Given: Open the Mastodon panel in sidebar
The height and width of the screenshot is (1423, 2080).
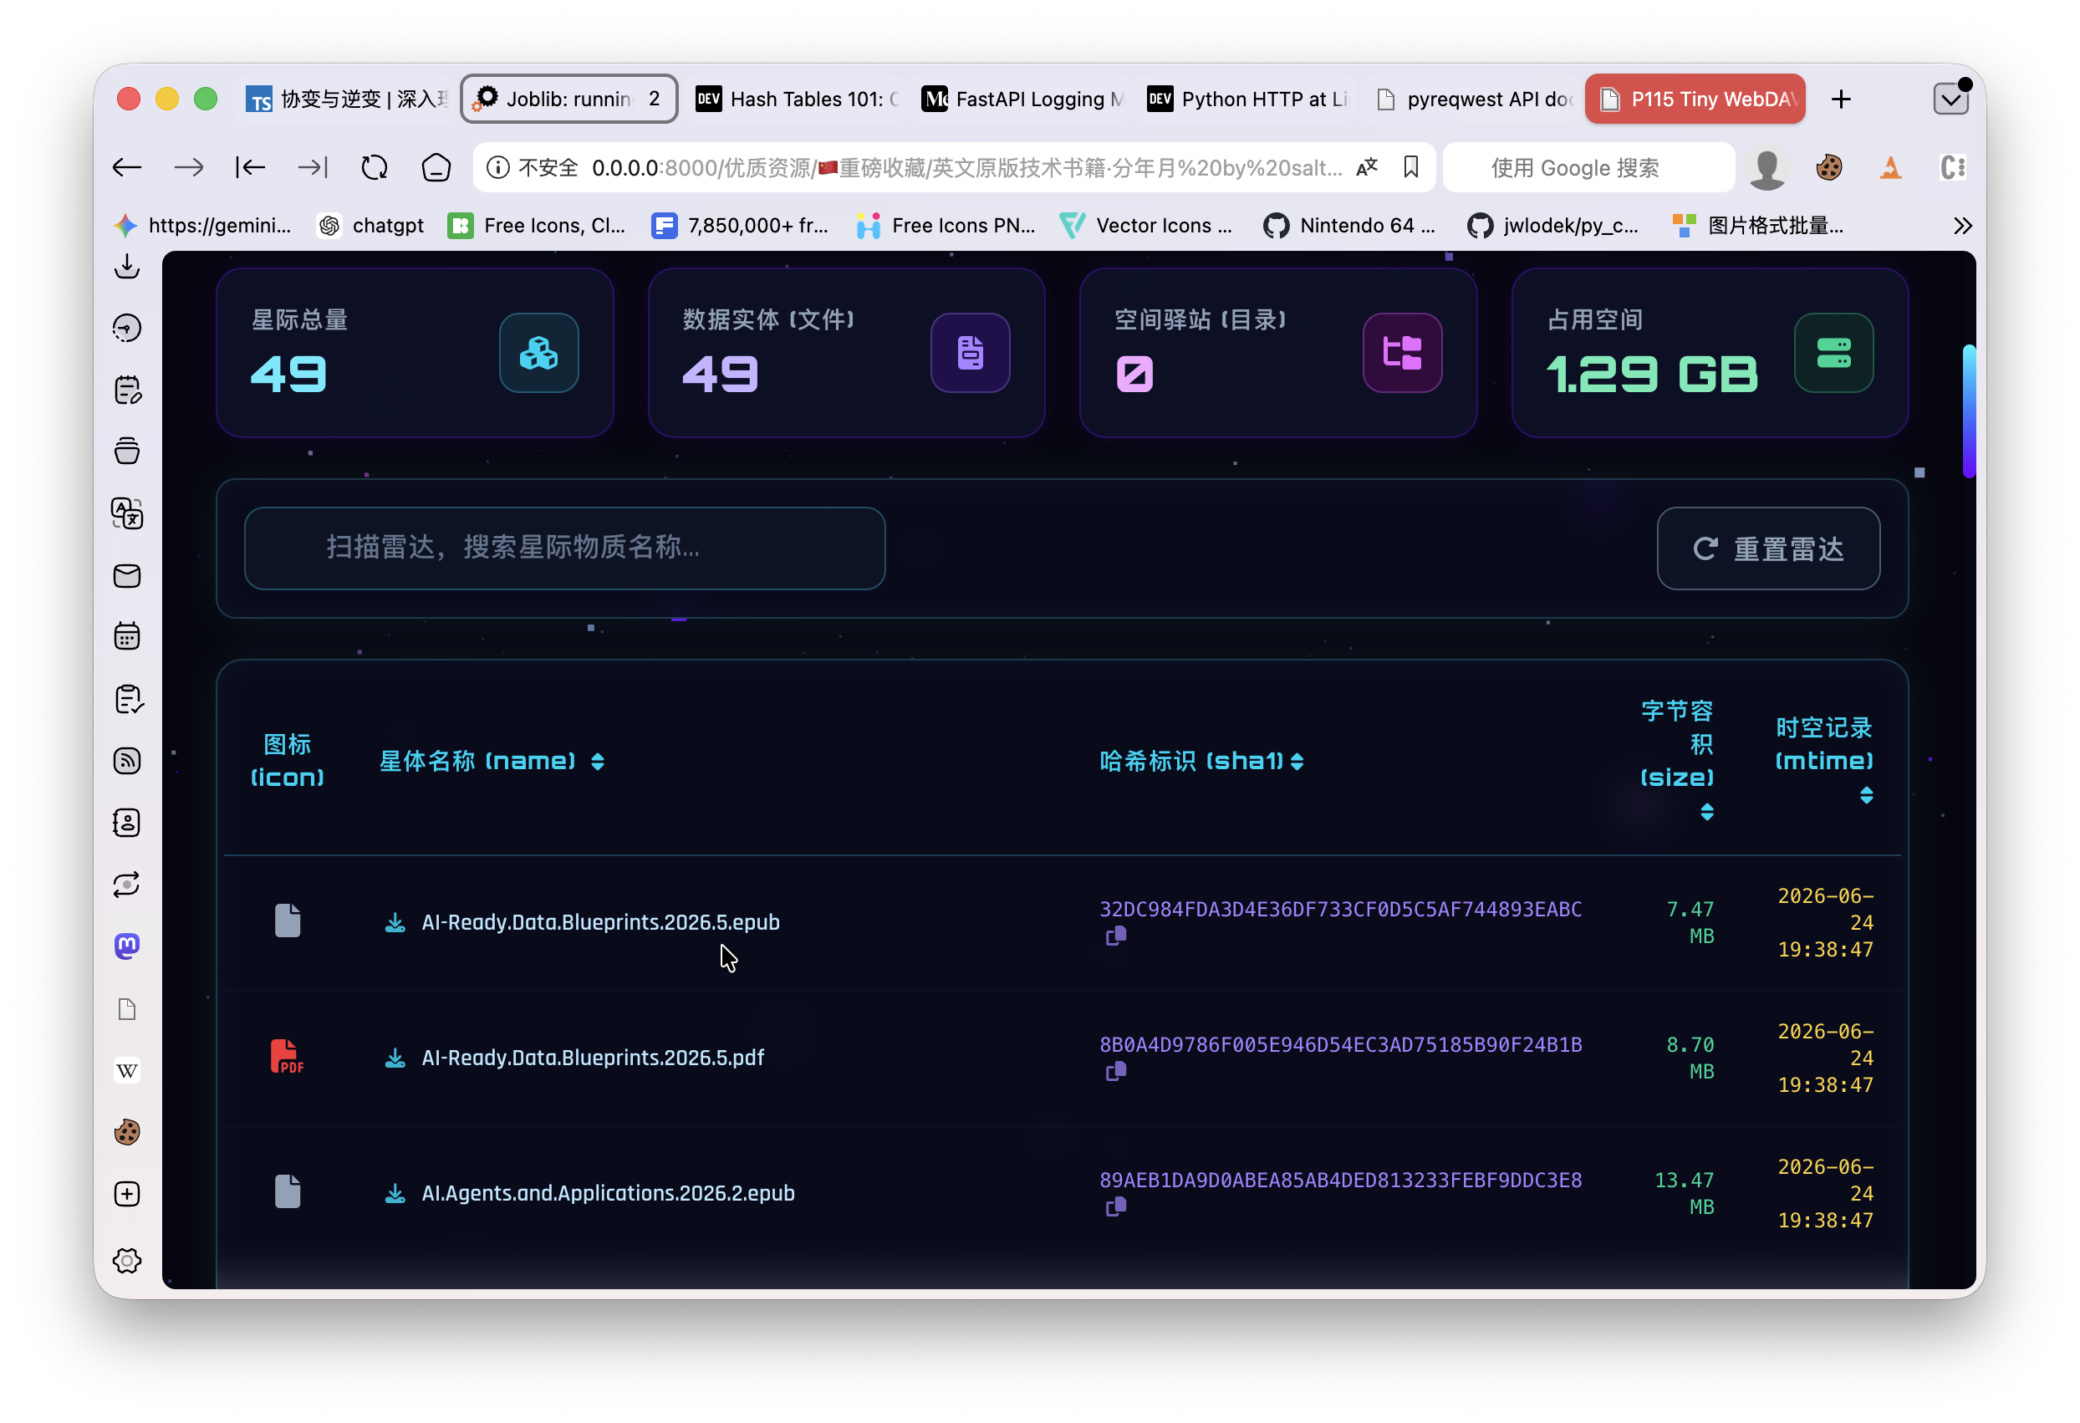Looking at the screenshot, I should pos(127,946).
